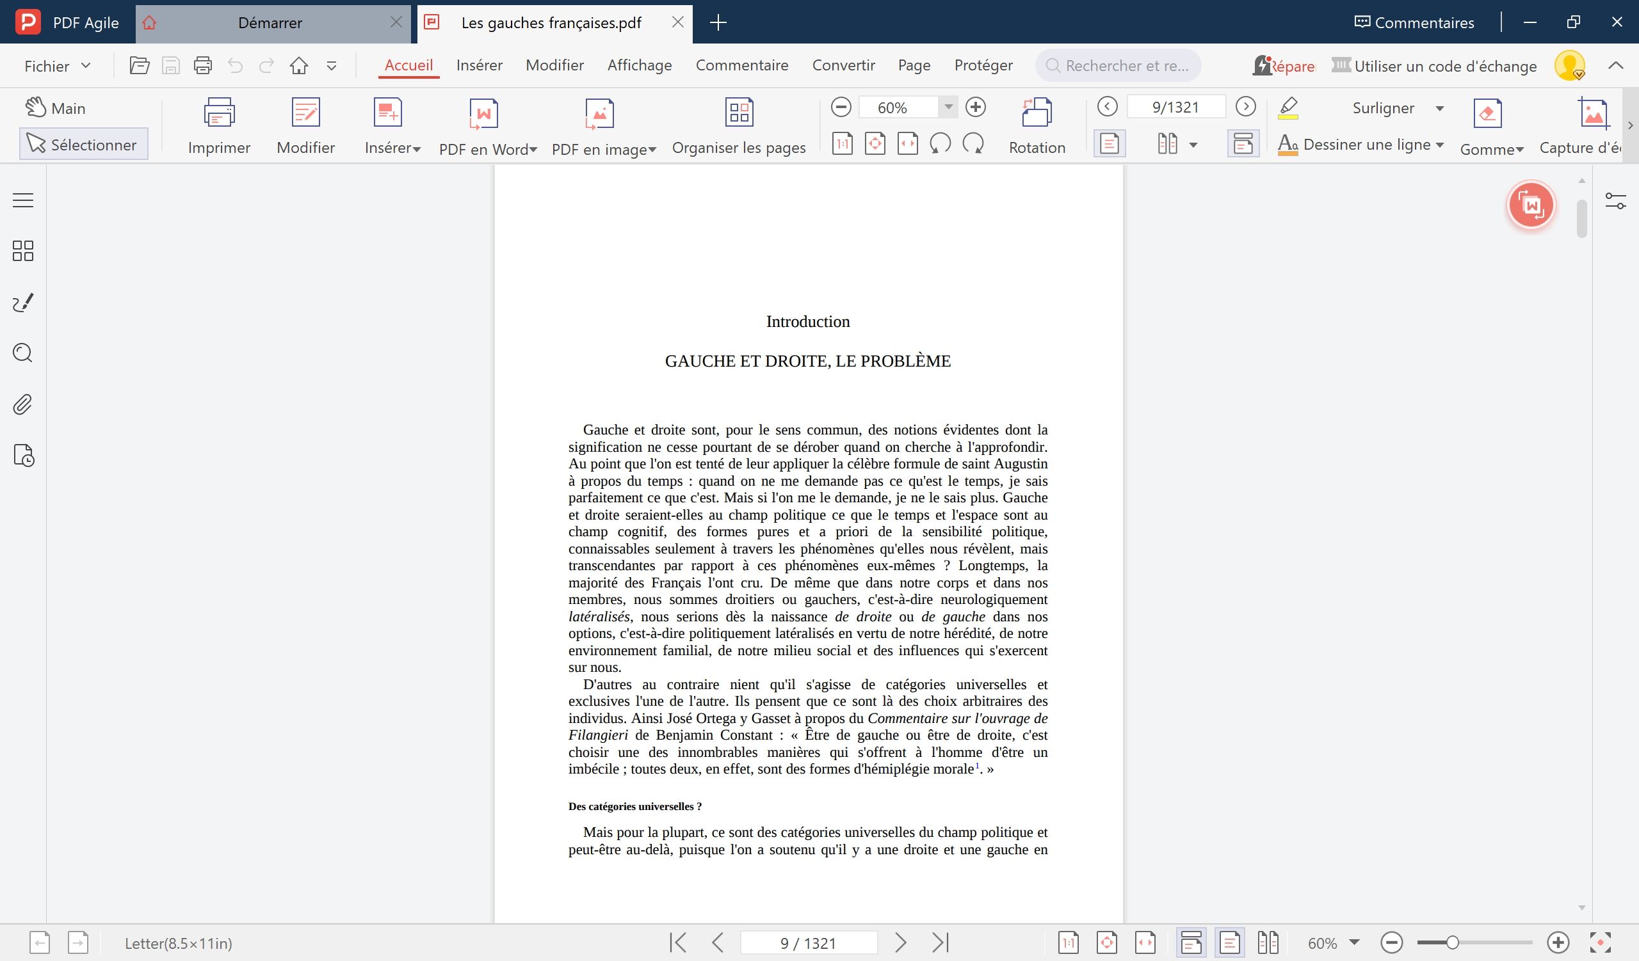1639x961 pixels.
Task: Open status bar zoom level dropdown
Action: pyautogui.click(x=1354, y=942)
